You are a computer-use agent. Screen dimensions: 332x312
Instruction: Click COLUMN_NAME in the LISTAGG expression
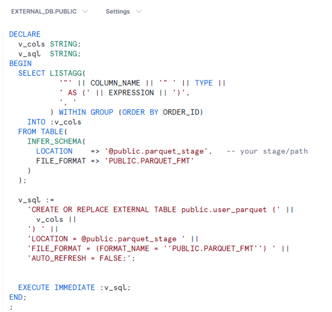[115, 83]
